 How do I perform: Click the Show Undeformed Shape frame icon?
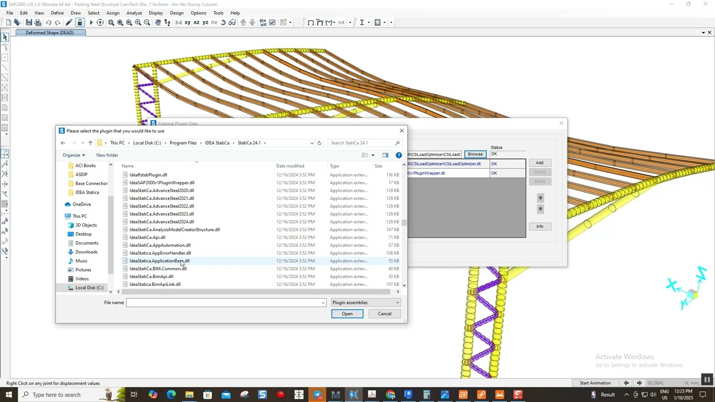(311, 22)
